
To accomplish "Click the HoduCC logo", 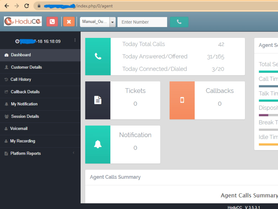I will (x=23, y=21).
